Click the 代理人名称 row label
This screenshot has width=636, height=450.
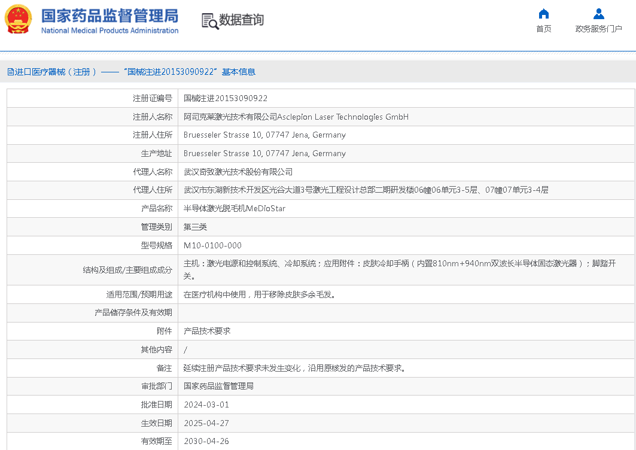[x=153, y=172]
